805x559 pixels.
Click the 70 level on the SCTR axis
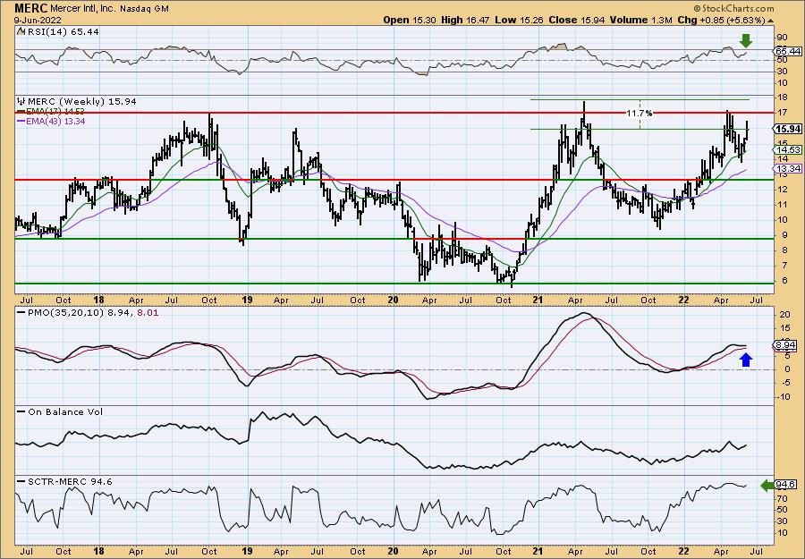(x=783, y=498)
